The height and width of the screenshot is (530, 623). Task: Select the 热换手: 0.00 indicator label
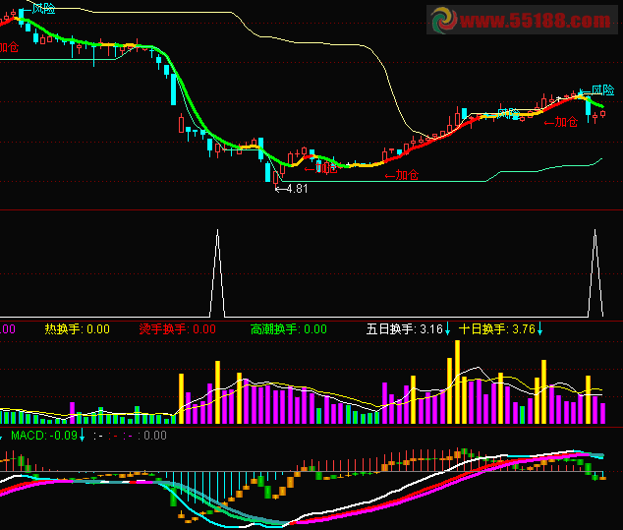click(x=77, y=329)
